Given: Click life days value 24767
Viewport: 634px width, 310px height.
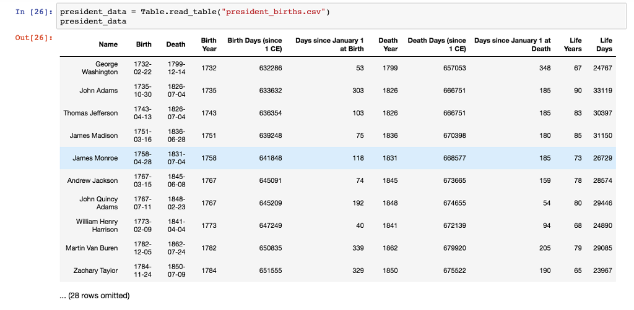Looking at the screenshot, I should [602, 68].
